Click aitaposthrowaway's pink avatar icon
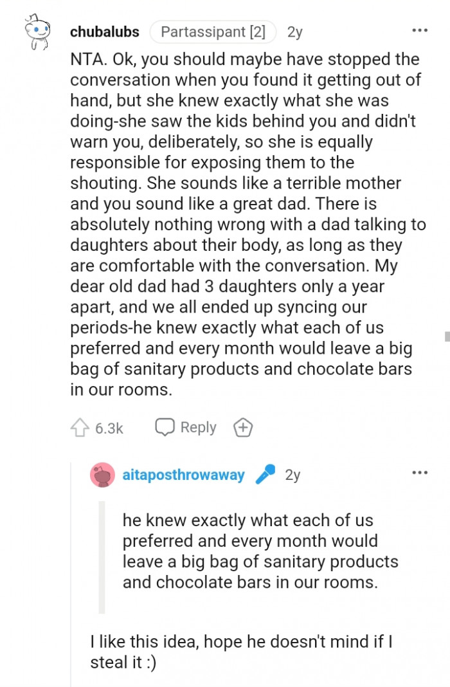 pyautogui.click(x=102, y=475)
